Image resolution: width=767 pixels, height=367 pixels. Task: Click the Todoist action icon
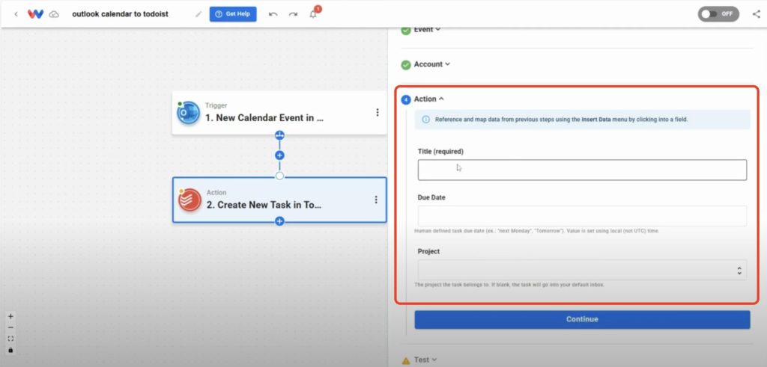190,200
